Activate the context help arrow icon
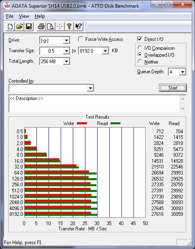This screenshot has width=195, height=249. tap(78, 26)
